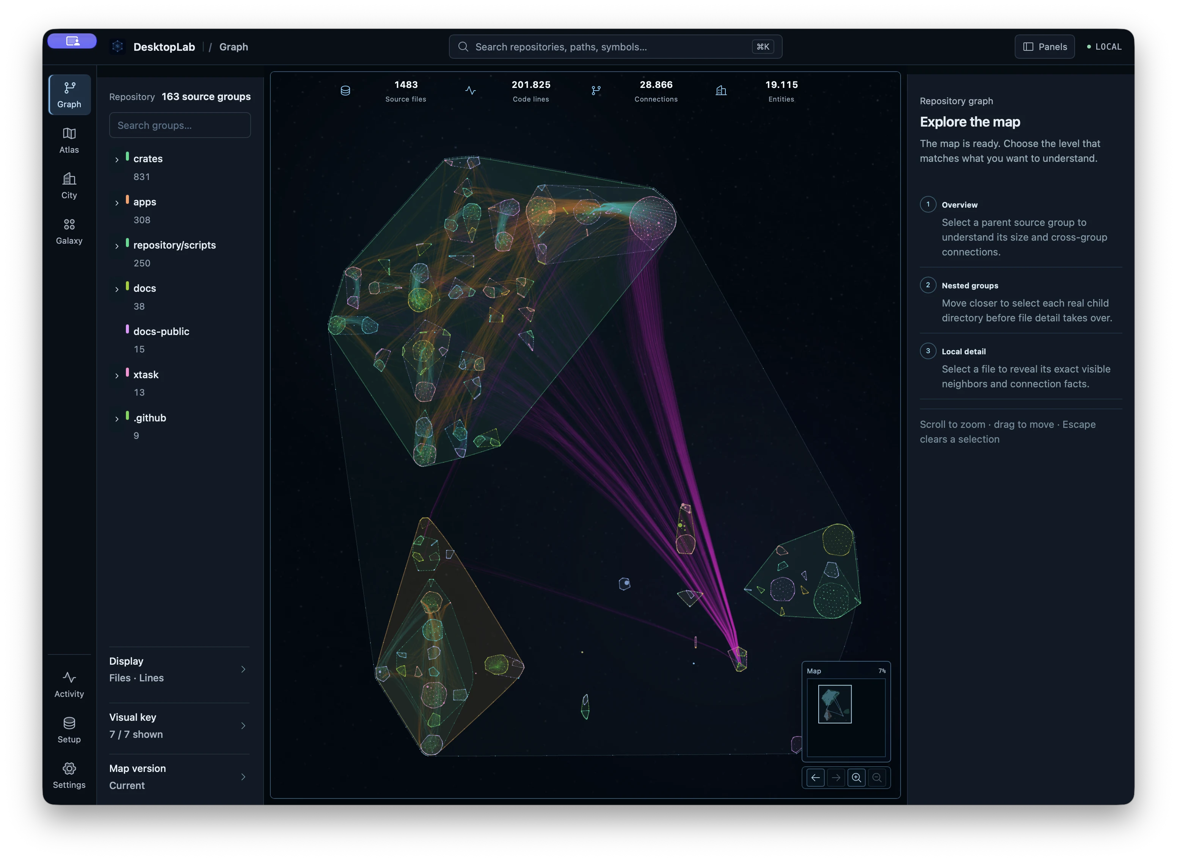Select the docs-public source group
The width and height of the screenshot is (1177, 861).
[161, 332]
